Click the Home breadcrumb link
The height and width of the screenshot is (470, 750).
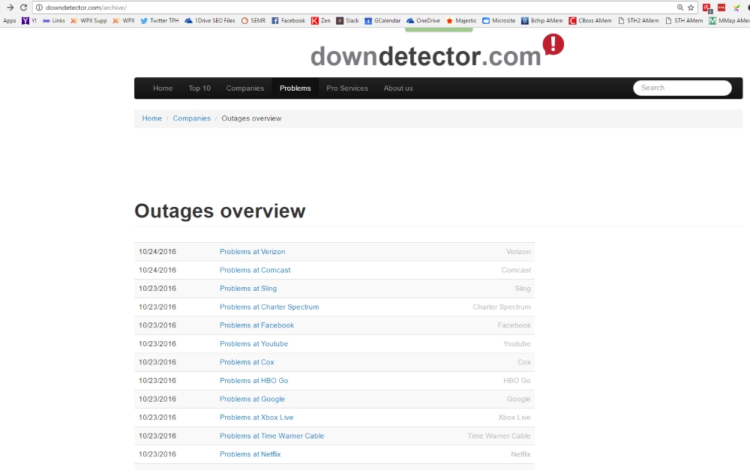(x=152, y=118)
